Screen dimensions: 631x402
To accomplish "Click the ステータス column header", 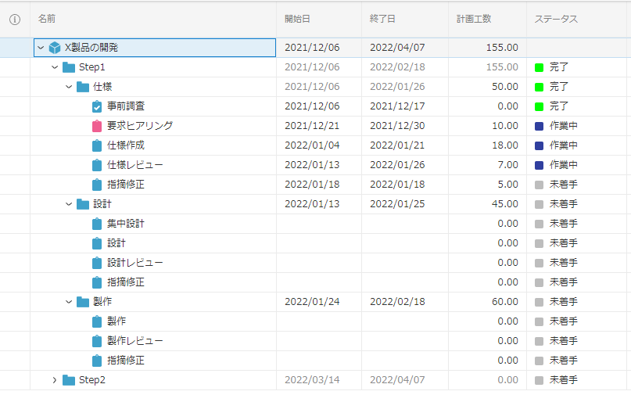I will pyautogui.click(x=556, y=19).
